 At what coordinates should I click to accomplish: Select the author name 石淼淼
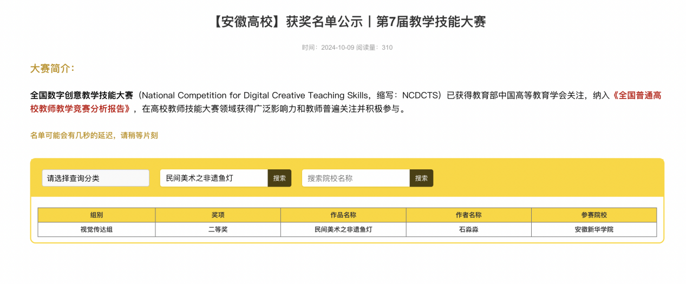tap(468, 229)
